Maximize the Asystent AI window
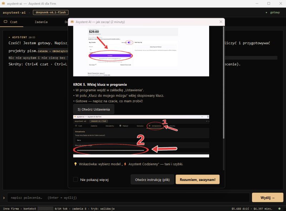 tap(269, 4)
